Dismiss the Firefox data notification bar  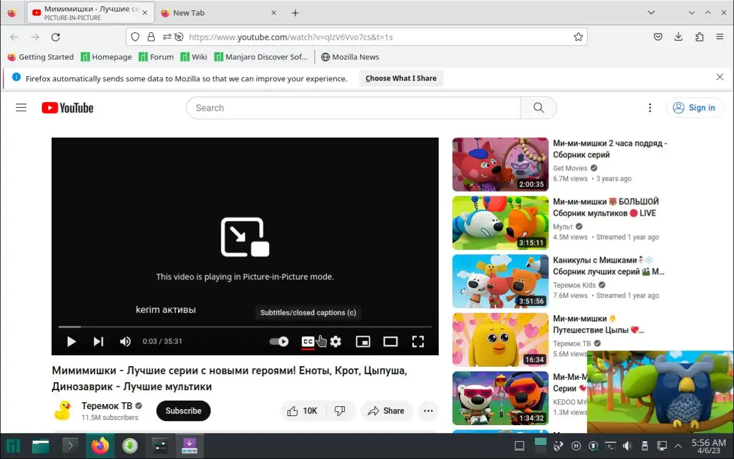click(x=720, y=77)
